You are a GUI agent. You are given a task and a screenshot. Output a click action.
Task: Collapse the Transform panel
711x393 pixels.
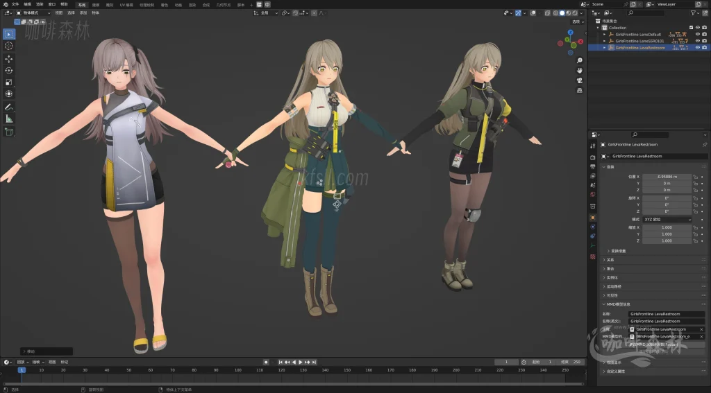pyautogui.click(x=610, y=167)
